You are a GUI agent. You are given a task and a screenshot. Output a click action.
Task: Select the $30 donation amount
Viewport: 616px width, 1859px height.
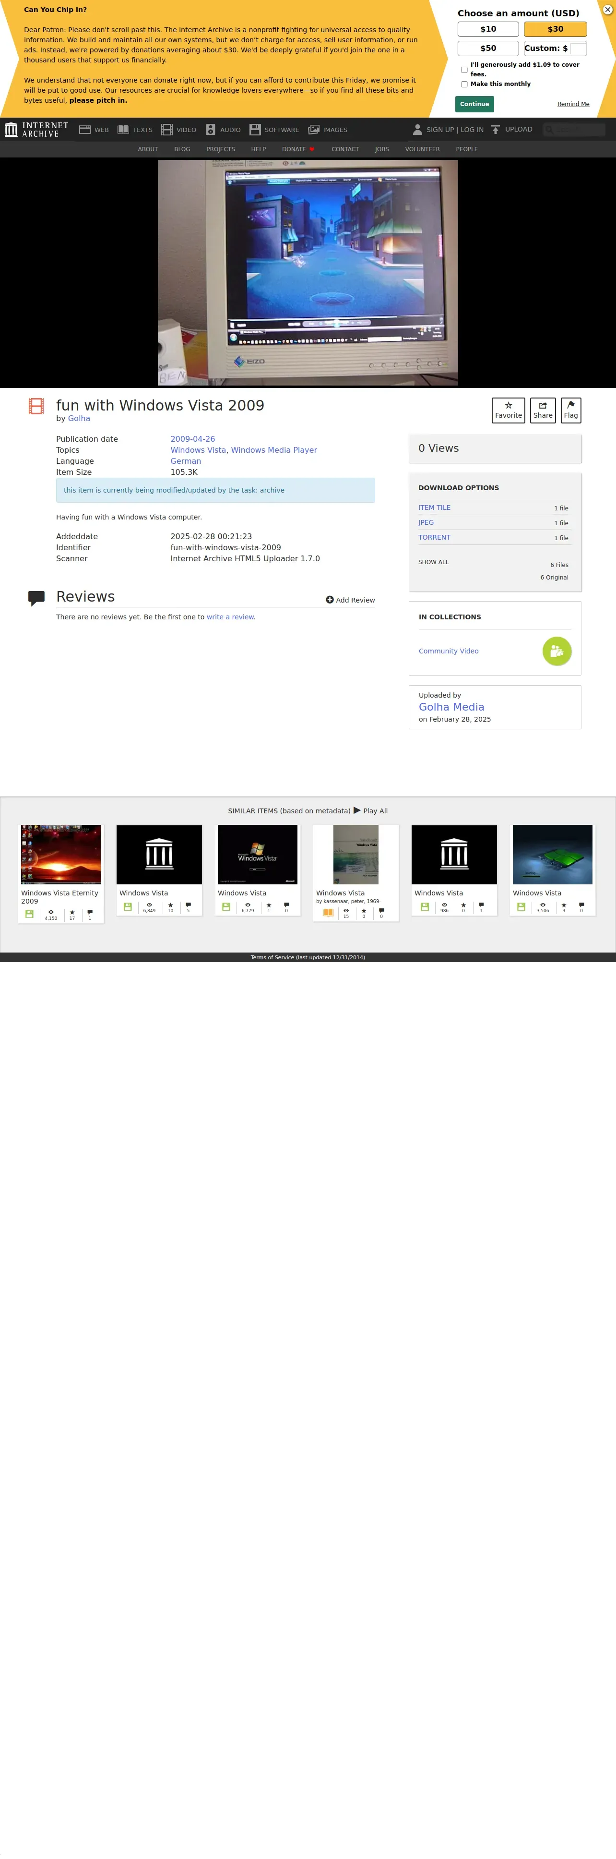click(555, 30)
